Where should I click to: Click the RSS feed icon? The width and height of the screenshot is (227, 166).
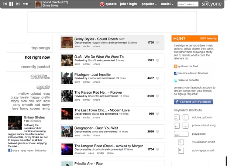175,66
